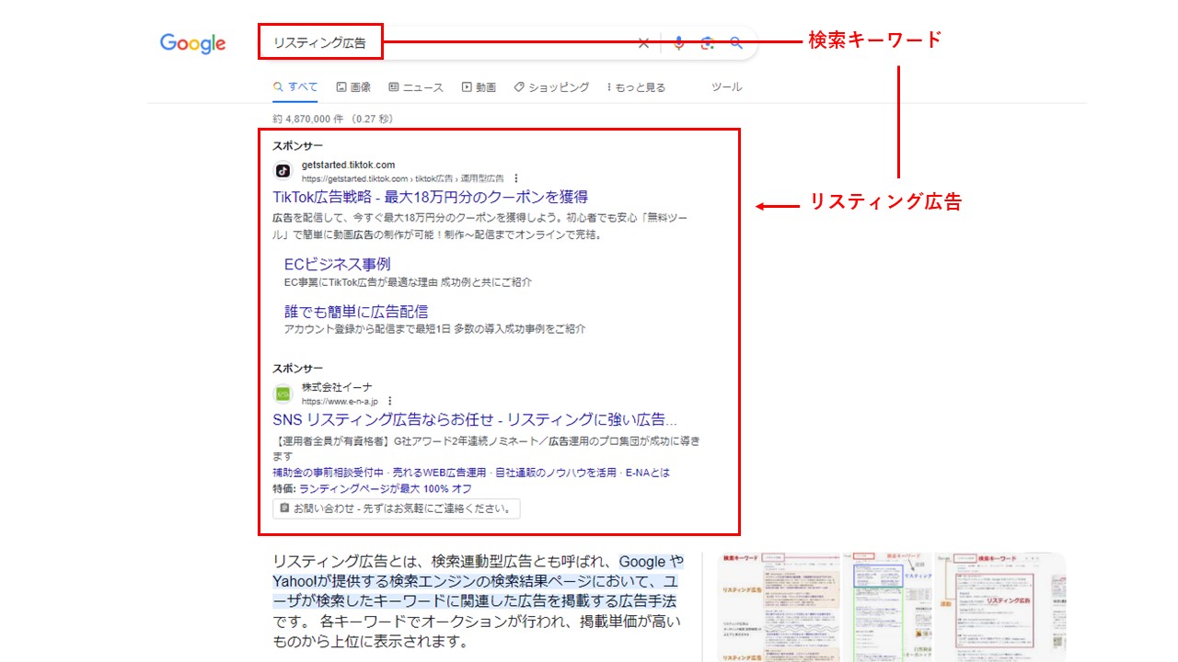This screenshot has height=662, width=1178.
Task: Click the Google logo
Action: click(192, 43)
